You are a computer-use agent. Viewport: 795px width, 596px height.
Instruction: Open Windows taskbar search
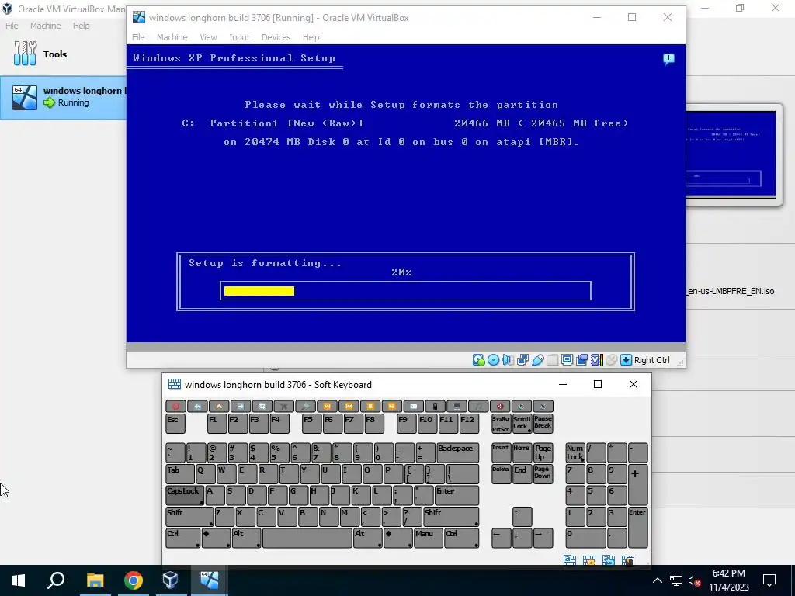pos(56,580)
